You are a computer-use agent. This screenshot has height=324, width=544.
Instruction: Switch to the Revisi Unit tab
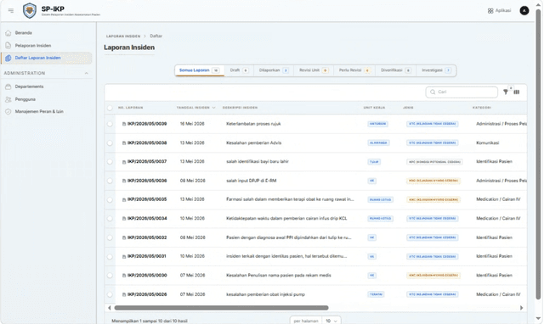click(x=314, y=70)
